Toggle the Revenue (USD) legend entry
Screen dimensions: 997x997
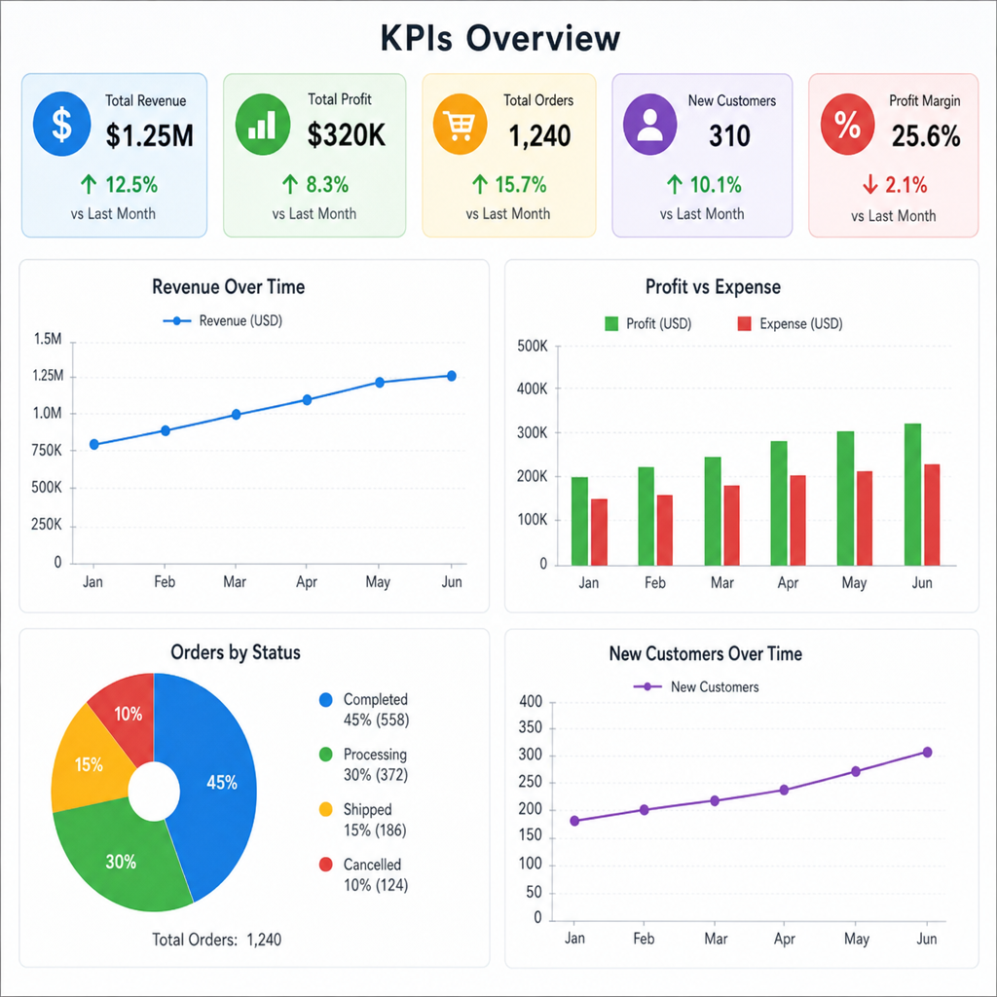pos(223,321)
